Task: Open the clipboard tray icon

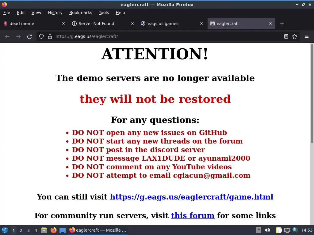Action: click(279, 230)
